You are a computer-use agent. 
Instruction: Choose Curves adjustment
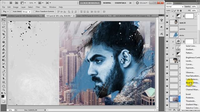pos(189,64)
